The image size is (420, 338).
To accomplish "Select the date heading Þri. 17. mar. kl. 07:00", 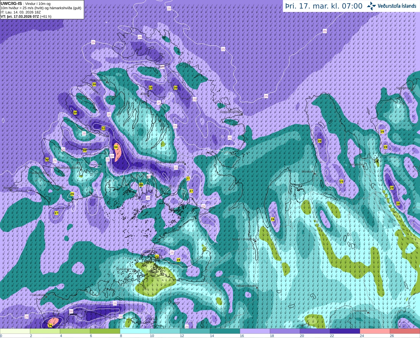I will click(324, 6).
